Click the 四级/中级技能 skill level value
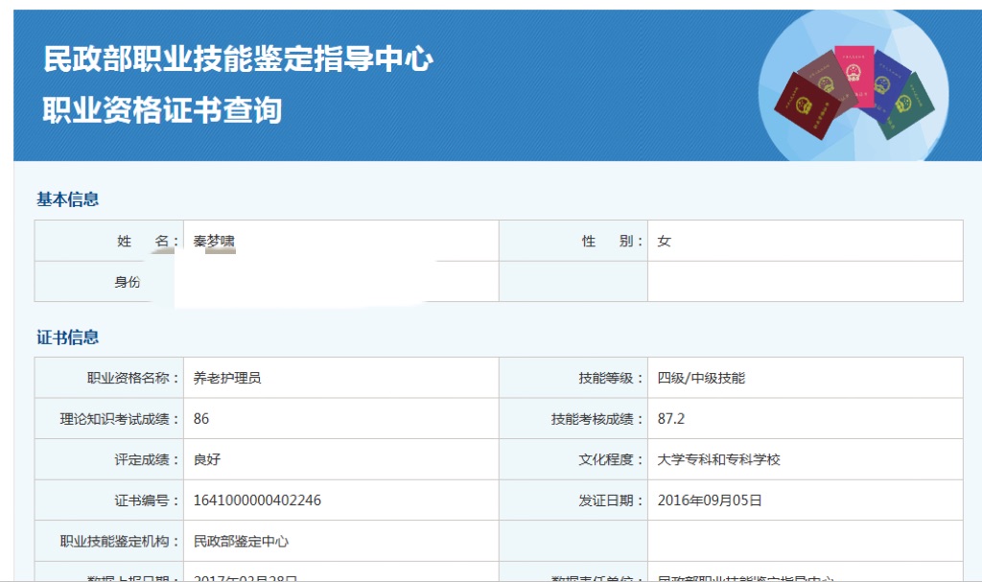This screenshot has height=582, width=982. coord(701,378)
